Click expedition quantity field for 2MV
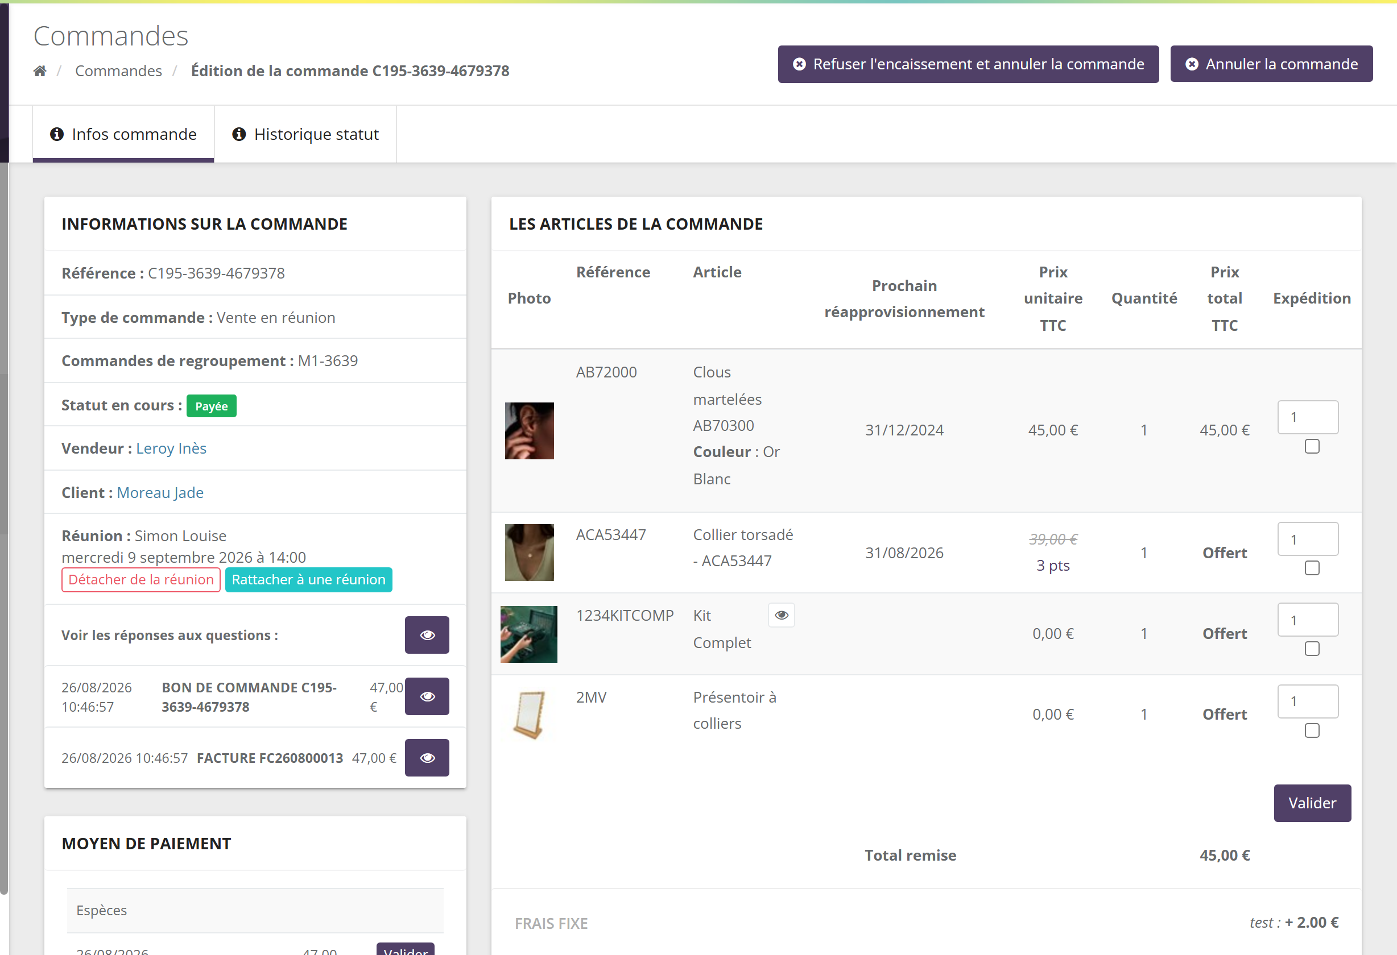 (1308, 701)
